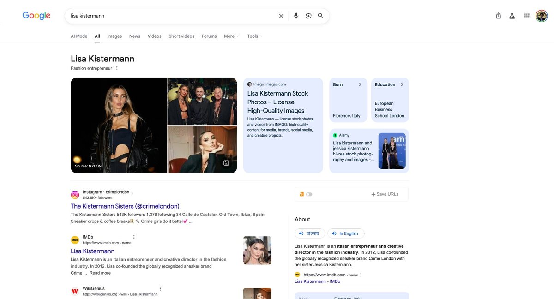Click the 'Source: NYLON' caption
Screen dimensions: 554x299
88,166
